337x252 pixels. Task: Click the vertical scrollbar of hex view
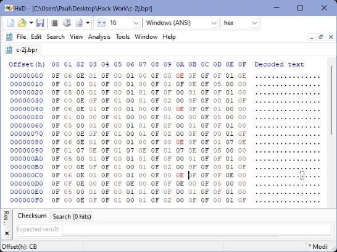[331, 132]
